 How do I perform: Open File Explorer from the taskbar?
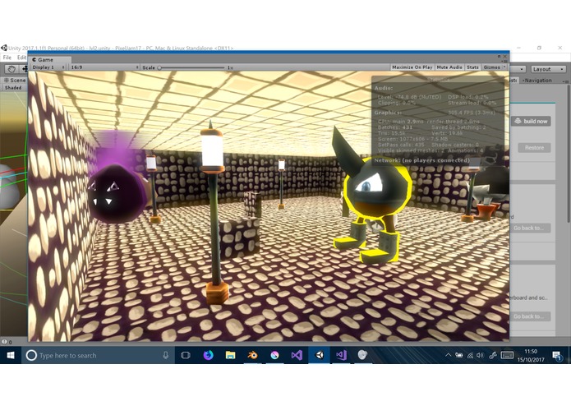tap(230, 355)
